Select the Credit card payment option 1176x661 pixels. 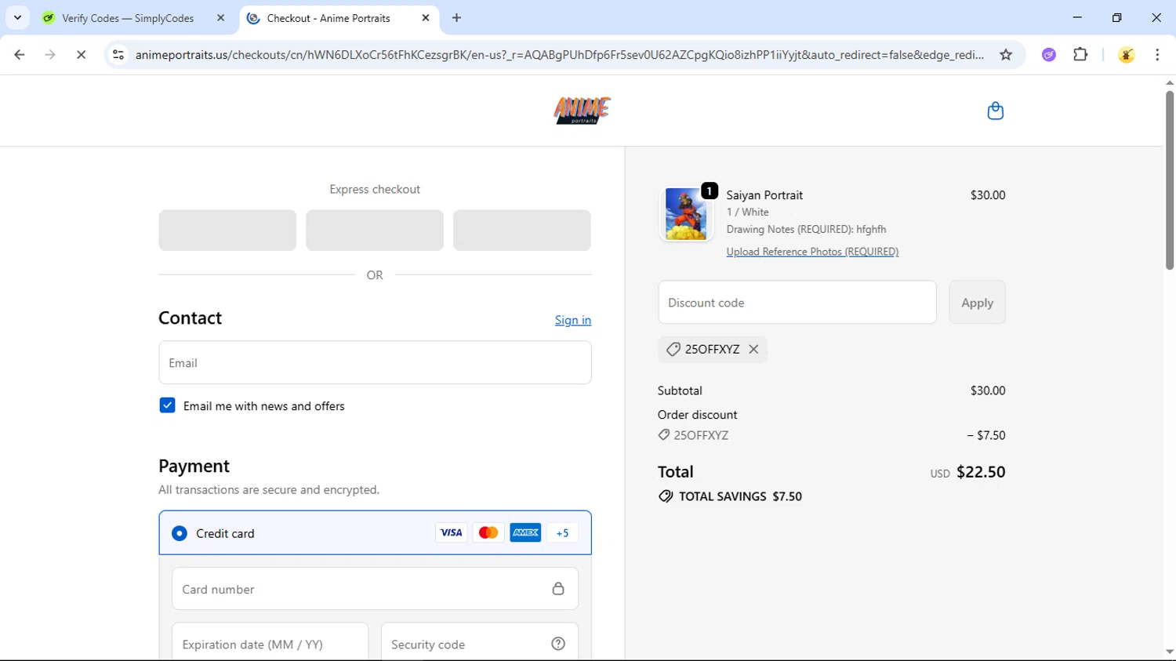180,533
